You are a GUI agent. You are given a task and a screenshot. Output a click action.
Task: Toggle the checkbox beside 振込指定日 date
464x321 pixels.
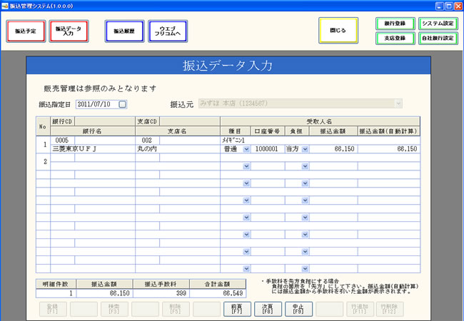(x=123, y=104)
